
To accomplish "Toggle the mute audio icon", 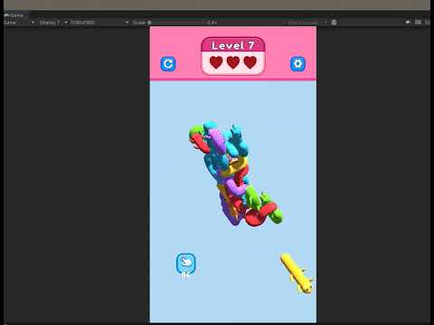I will click(x=408, y=23).
